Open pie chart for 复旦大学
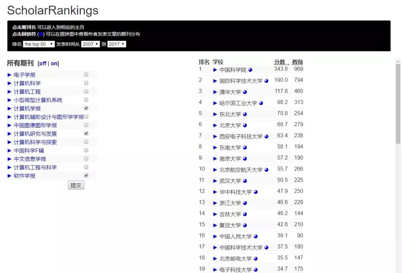 pos(245,225)
